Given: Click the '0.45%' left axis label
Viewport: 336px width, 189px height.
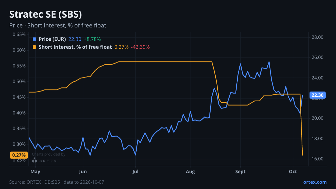Looking at the screenshot, I should (19, 97).
